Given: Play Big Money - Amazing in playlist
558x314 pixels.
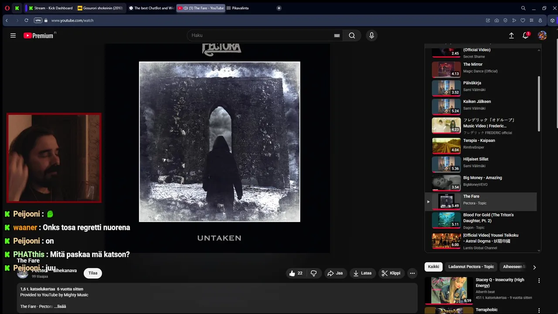Looking at the screenshot, I should (x=481, y=183).
